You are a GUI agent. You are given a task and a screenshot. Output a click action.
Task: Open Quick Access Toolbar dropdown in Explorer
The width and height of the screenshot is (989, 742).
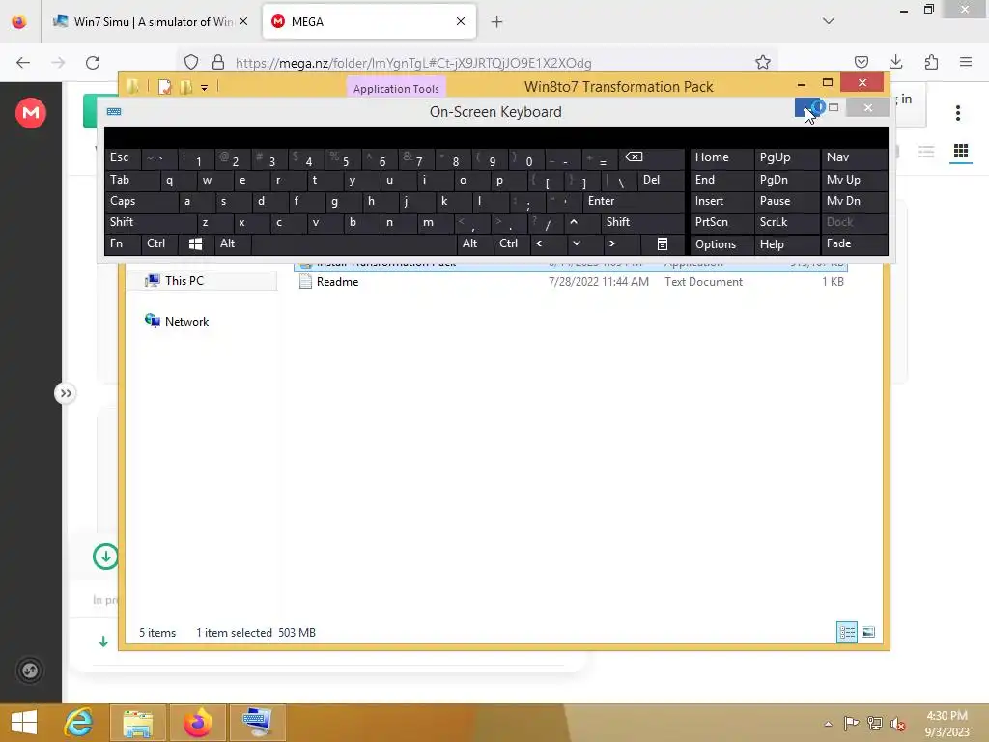click(x=205, y=87)
